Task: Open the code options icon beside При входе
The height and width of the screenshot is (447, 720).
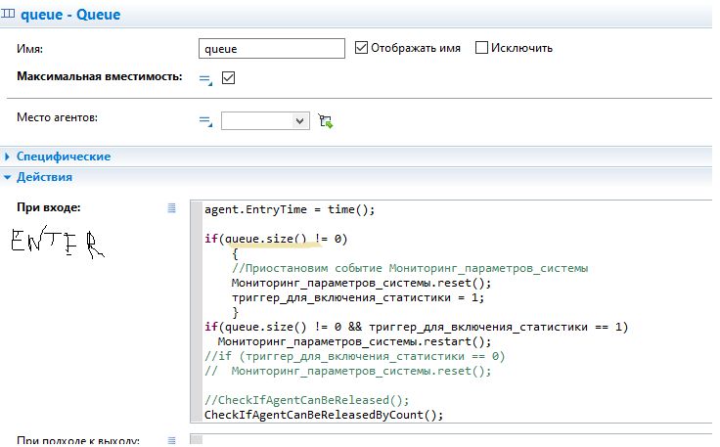Action: [x=172, y=208]
